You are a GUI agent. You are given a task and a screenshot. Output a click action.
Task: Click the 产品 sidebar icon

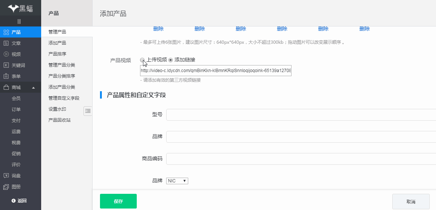click(6, 32)
